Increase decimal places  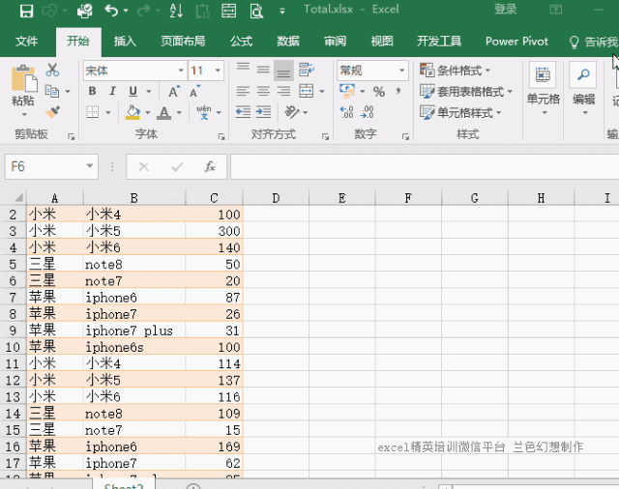tap(347, 112)
